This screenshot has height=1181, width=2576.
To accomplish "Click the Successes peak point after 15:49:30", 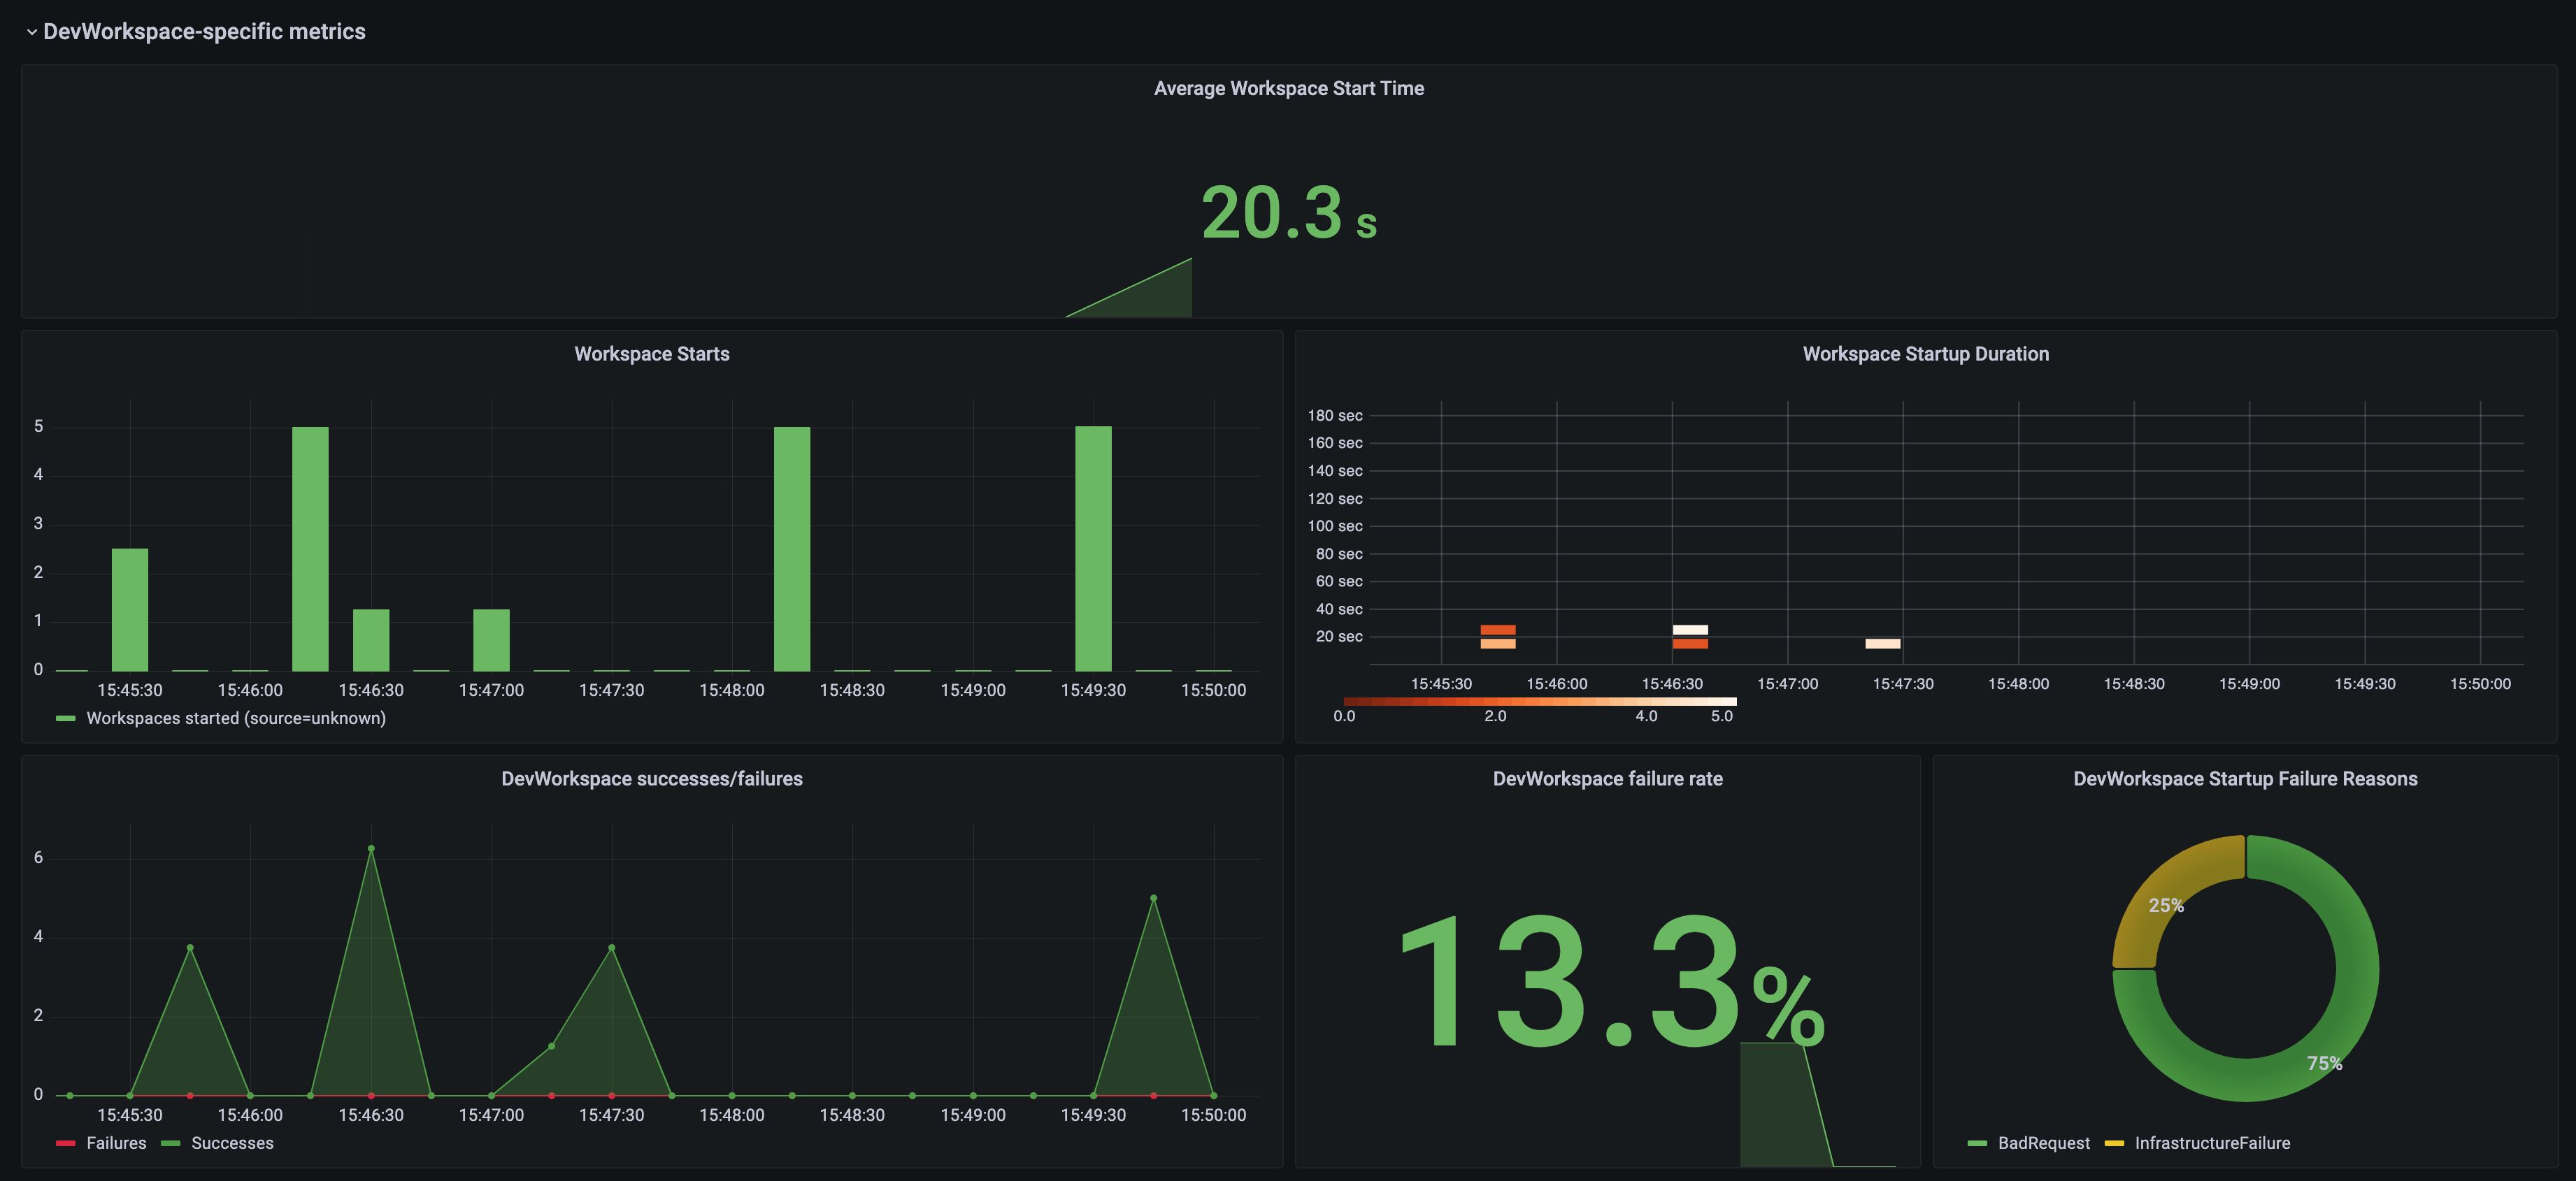I will tap(1154, 897).
